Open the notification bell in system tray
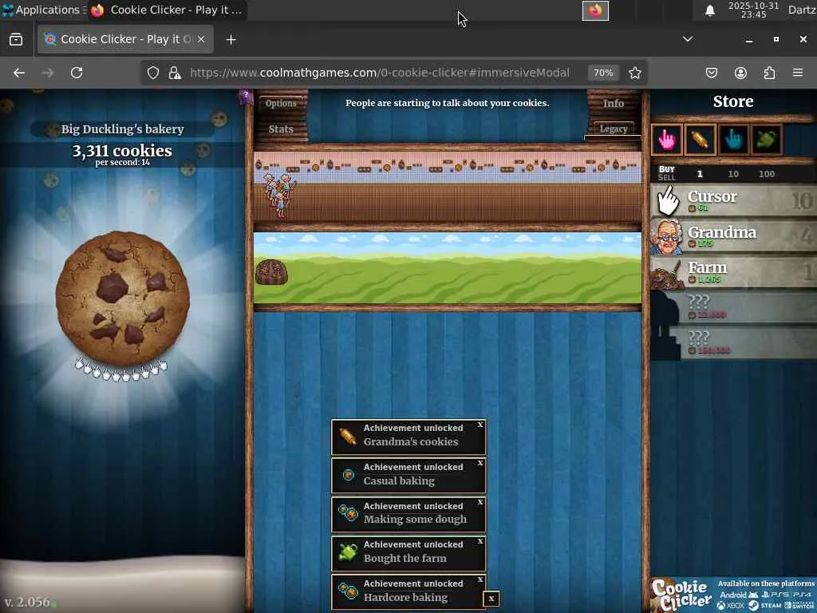This screenshot has width=817, height=613. point(709,10)
